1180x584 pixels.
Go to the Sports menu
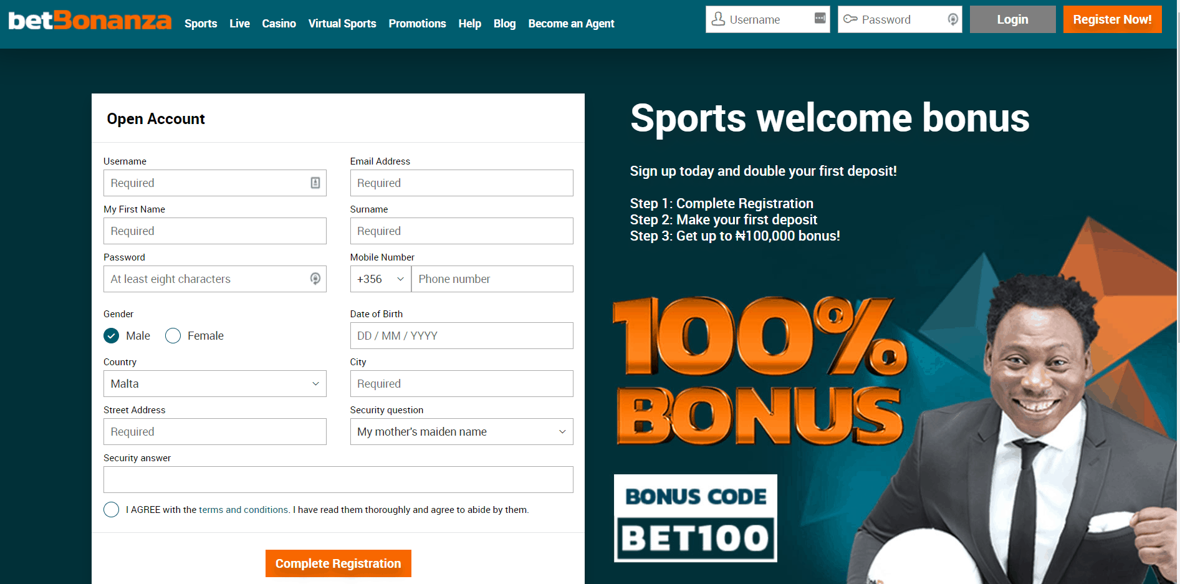point(201,24)
